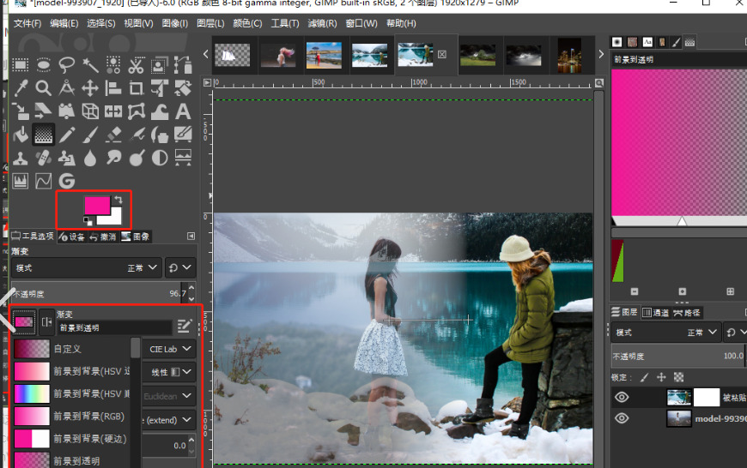Select the Zoom magnifier tool
This screenshot has height=468, width=747.
(44, 88)
